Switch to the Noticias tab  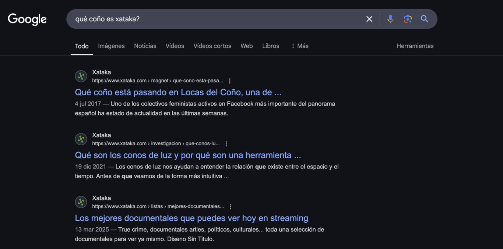[145, 46]
